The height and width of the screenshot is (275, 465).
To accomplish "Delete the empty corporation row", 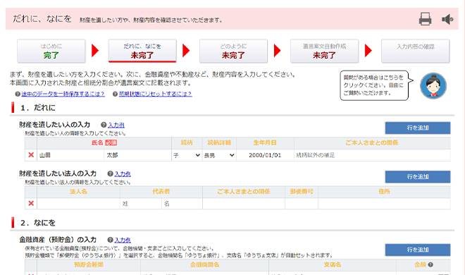I will (x=31, y=204).
